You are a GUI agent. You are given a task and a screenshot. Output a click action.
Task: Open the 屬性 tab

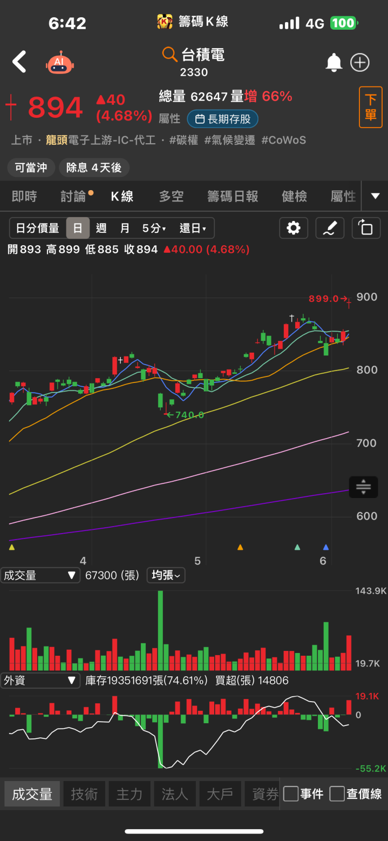pos(343,197)
